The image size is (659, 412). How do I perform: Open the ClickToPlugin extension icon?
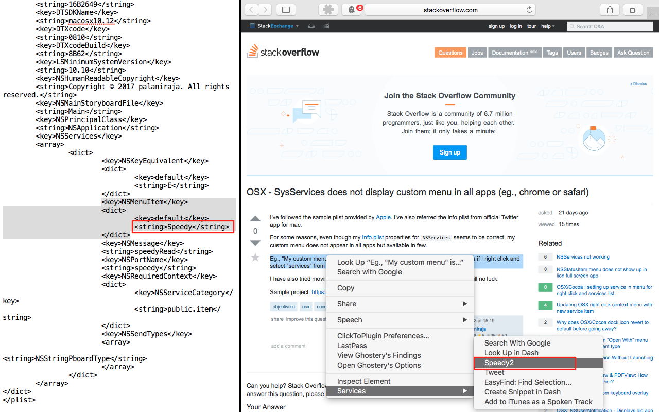click(x=328, y=10)
